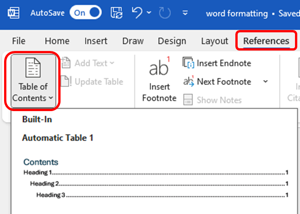Image resolution: width=300 pixels, height=214 pixels.
Task: Open Customize Quick Access Toolbar dropdown
Action: [x=185, y=13]
